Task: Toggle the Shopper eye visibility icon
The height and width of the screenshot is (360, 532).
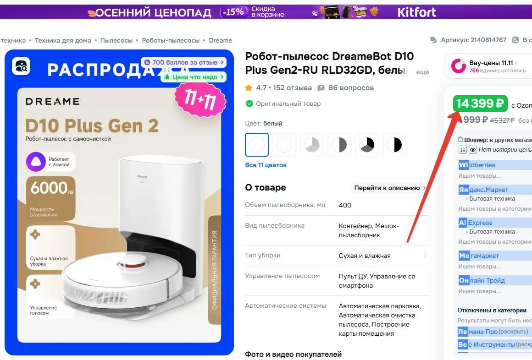Action: [x=473, y=150]
